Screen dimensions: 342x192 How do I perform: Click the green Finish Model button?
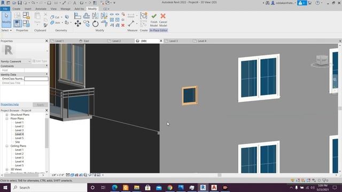154,20
